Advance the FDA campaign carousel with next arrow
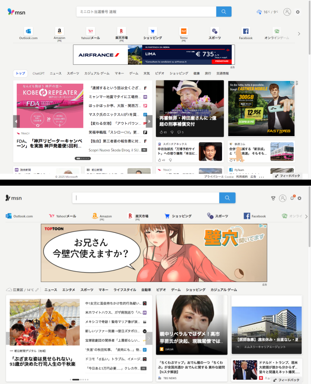The image size is (311, 384). [149, 121]
